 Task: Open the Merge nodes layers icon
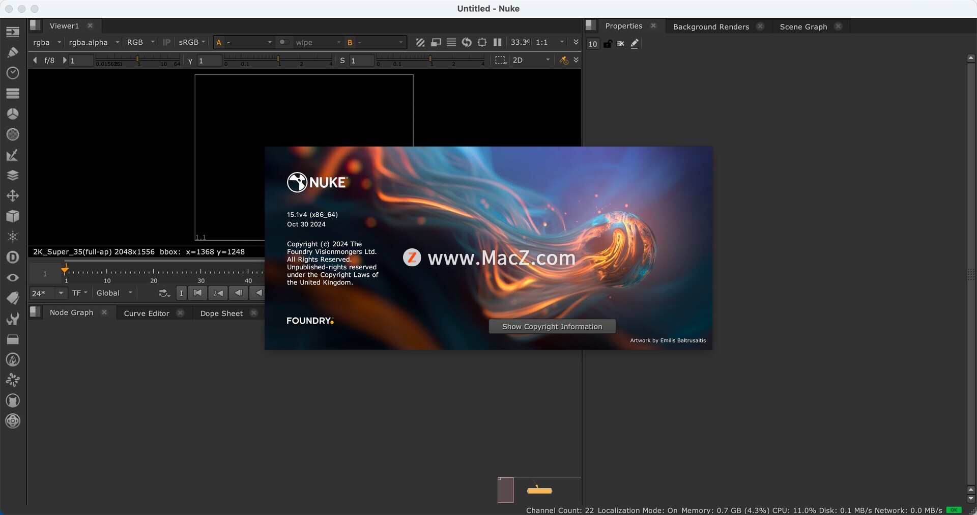[x=13, y=175]
